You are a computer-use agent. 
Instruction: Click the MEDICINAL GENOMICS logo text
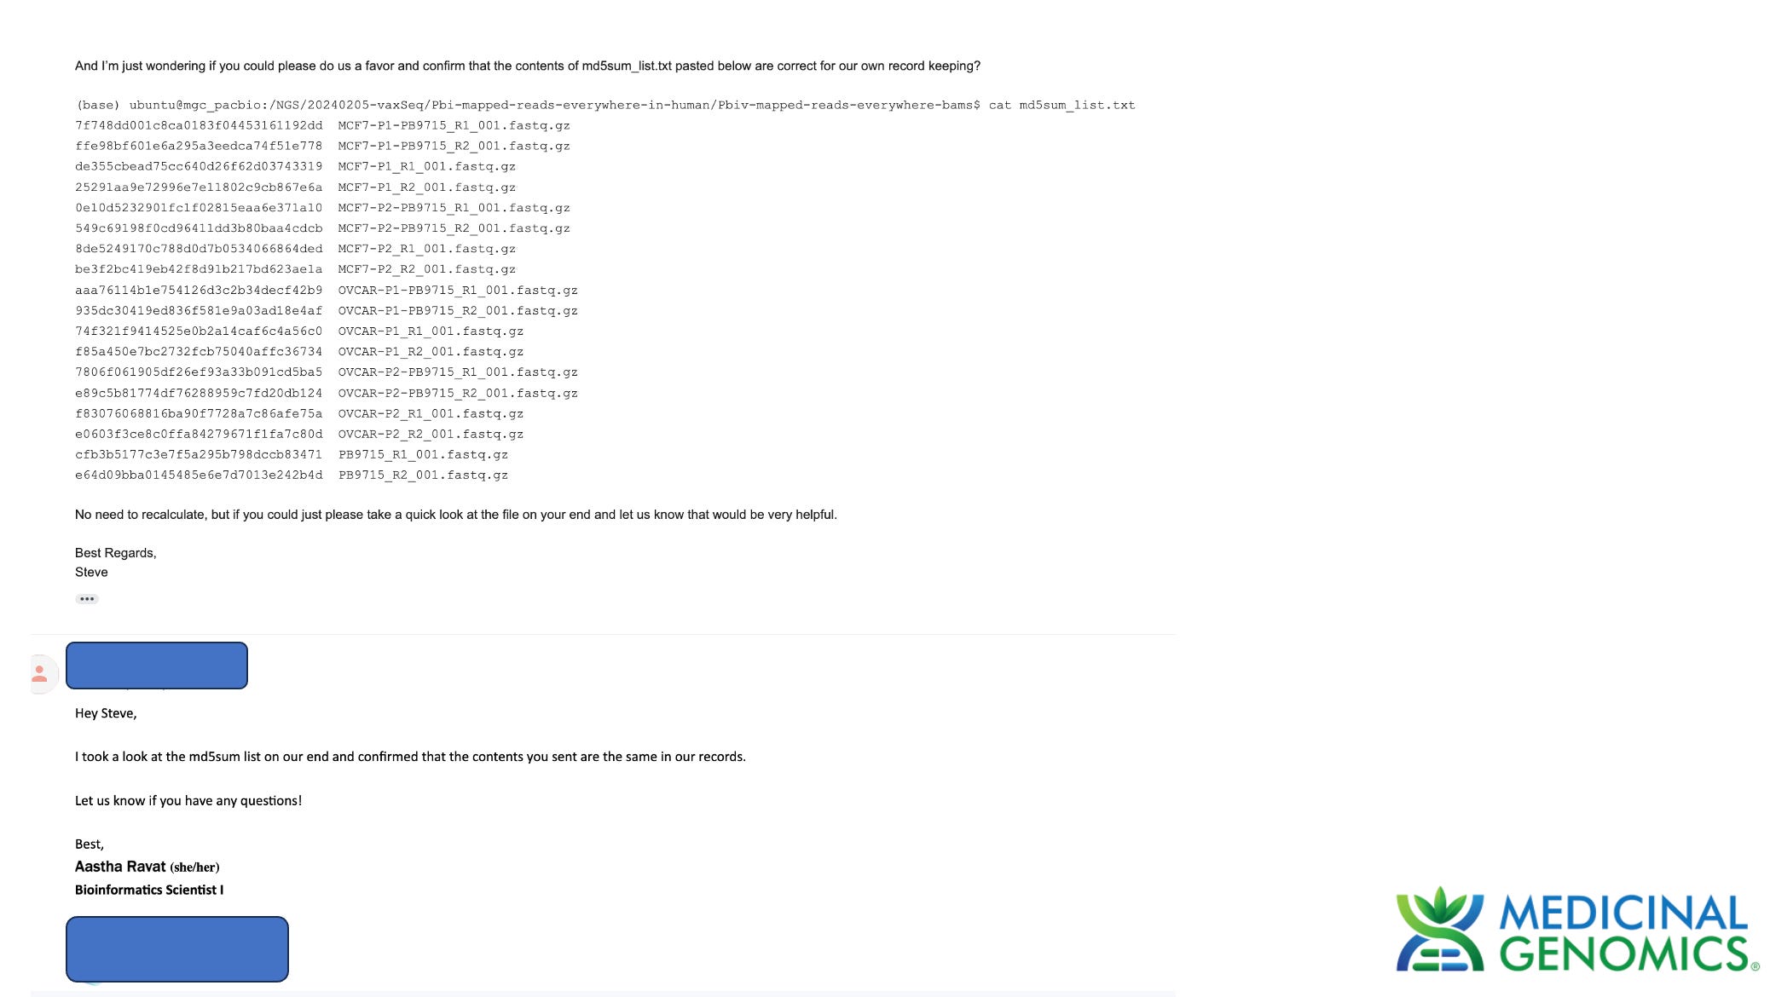[x=1626, y=932]
